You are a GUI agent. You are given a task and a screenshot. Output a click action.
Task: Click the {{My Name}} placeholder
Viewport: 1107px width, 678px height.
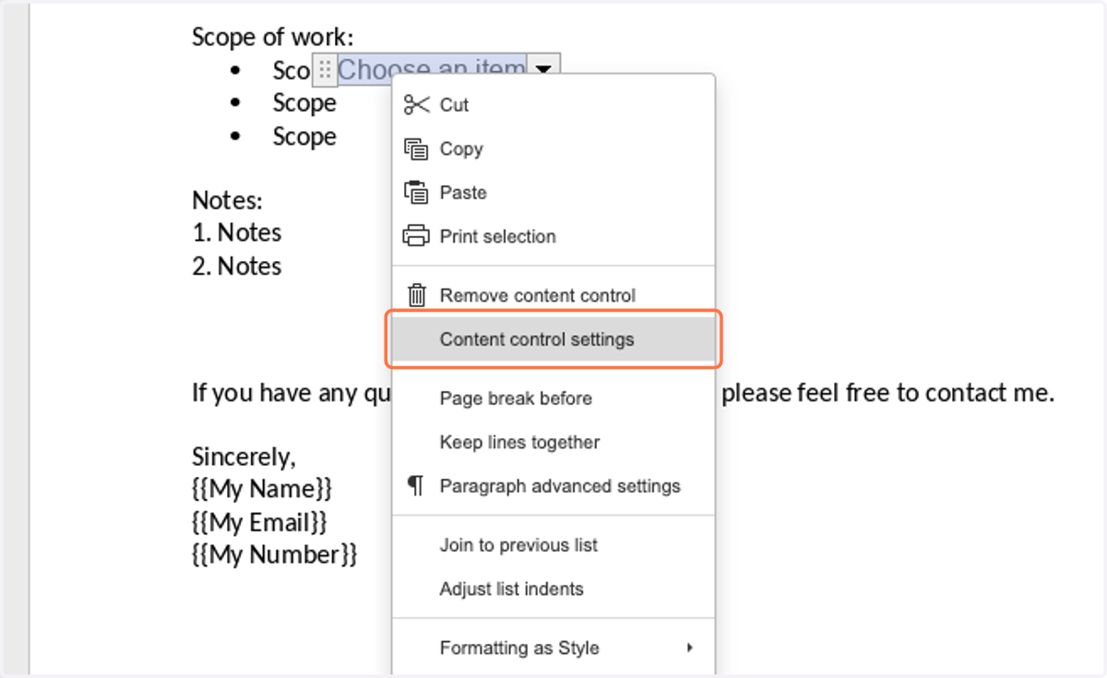pyautogui.click(x=262, y=488)
